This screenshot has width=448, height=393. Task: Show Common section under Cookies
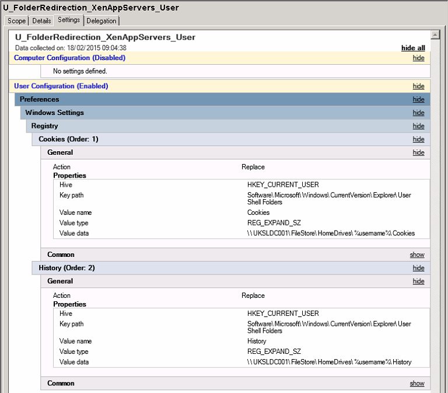(417, 255)
